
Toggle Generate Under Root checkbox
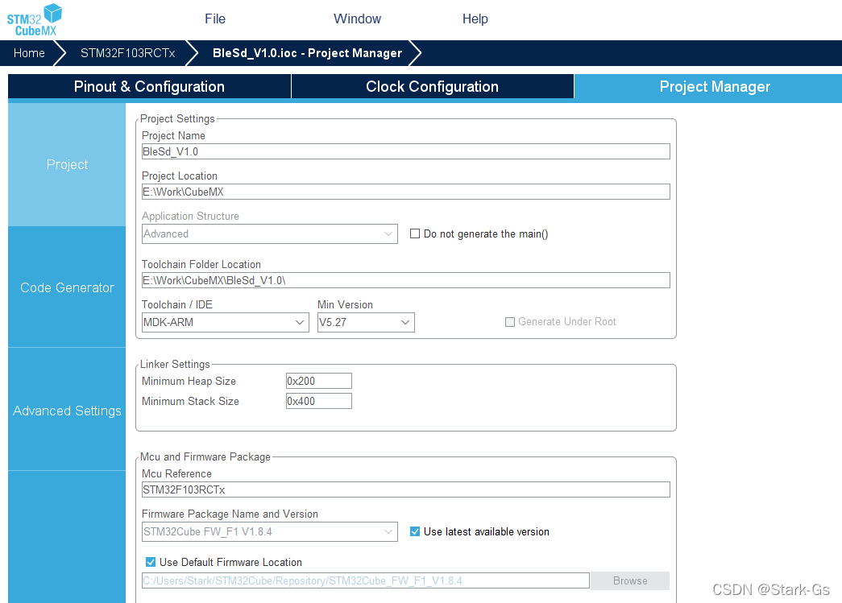click(509, 322)
